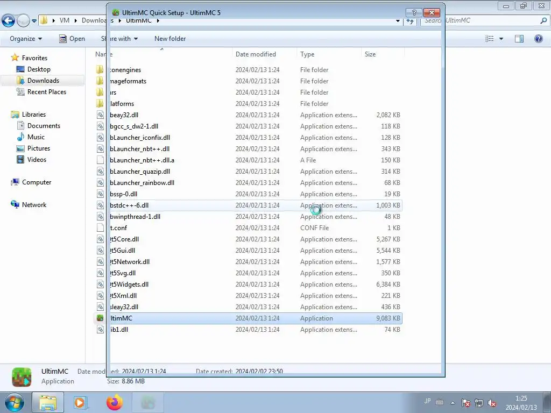This screenshot has width=551, height=413.
Task: Click the Windows Start button
Action: click(14, 402)
